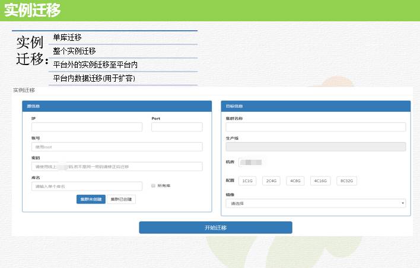
Task: Click the 库名 database name field
Action: (87, 186)
